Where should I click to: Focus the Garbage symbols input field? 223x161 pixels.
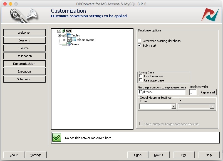click(162, 92)
